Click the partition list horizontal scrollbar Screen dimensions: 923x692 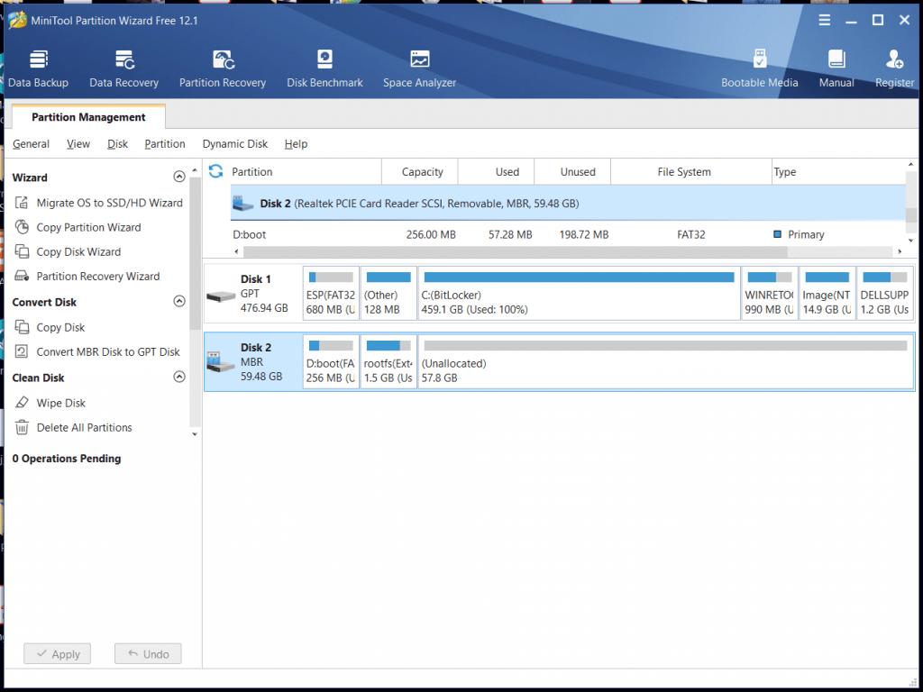point(515,252)
